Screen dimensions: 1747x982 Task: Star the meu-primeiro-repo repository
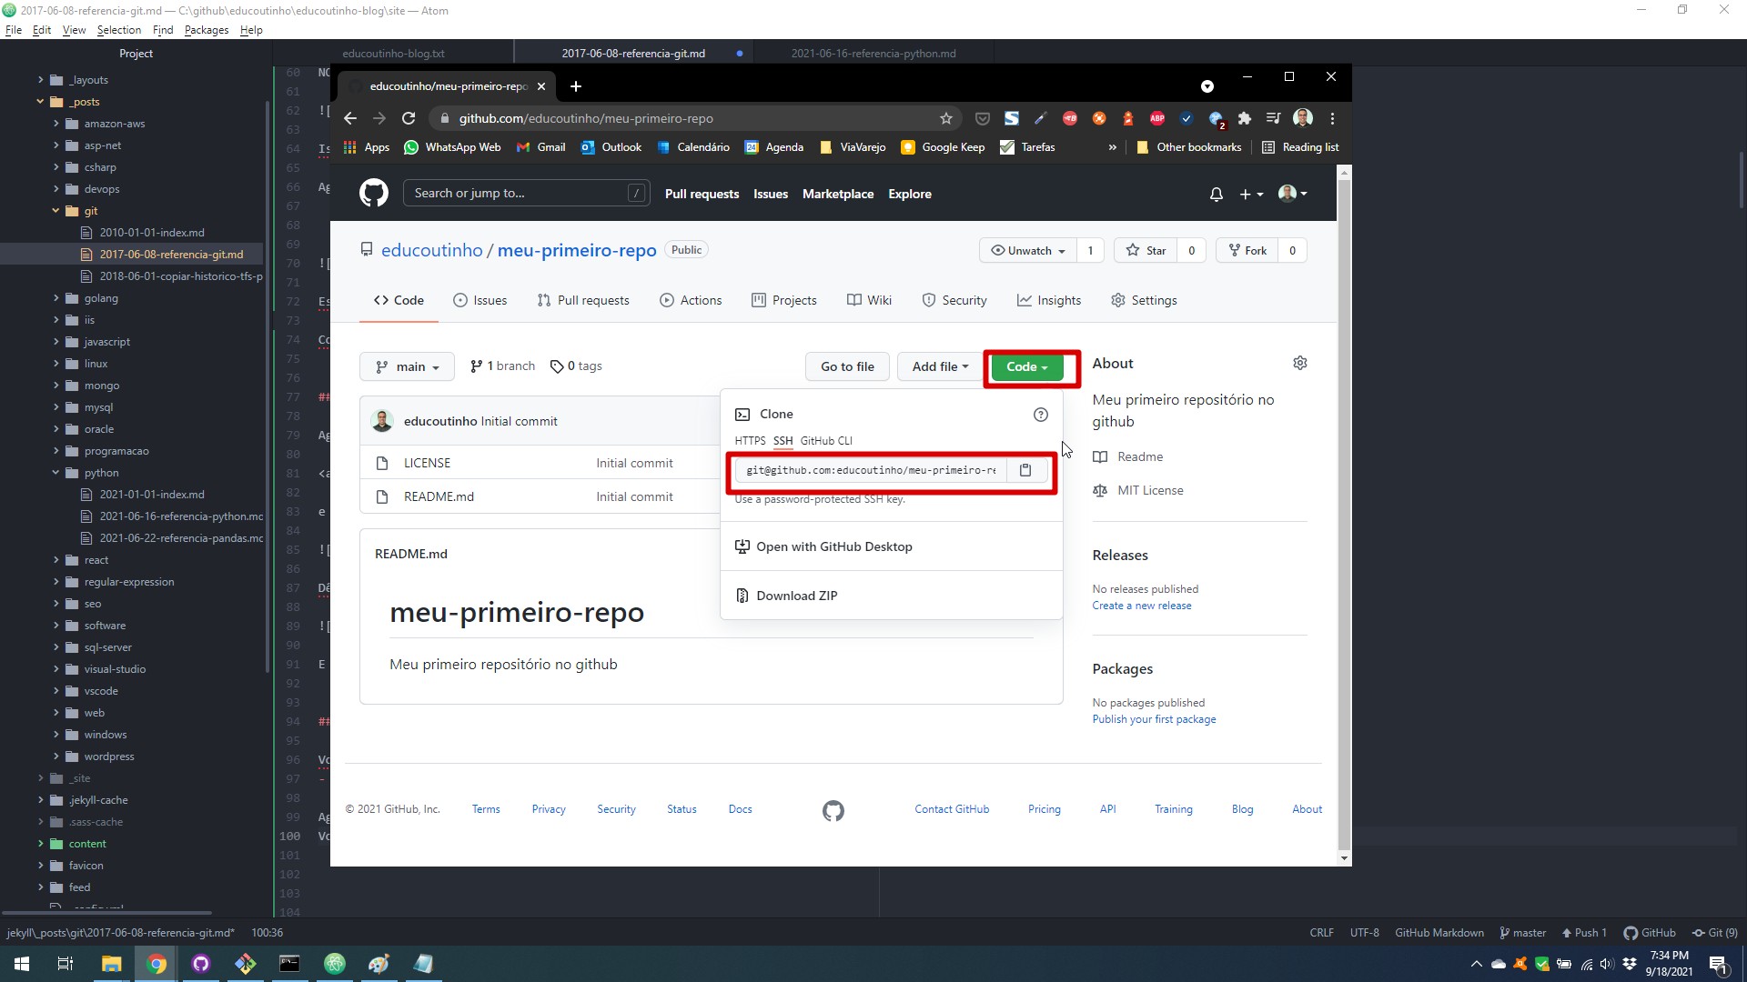(x=1146, y=251)
